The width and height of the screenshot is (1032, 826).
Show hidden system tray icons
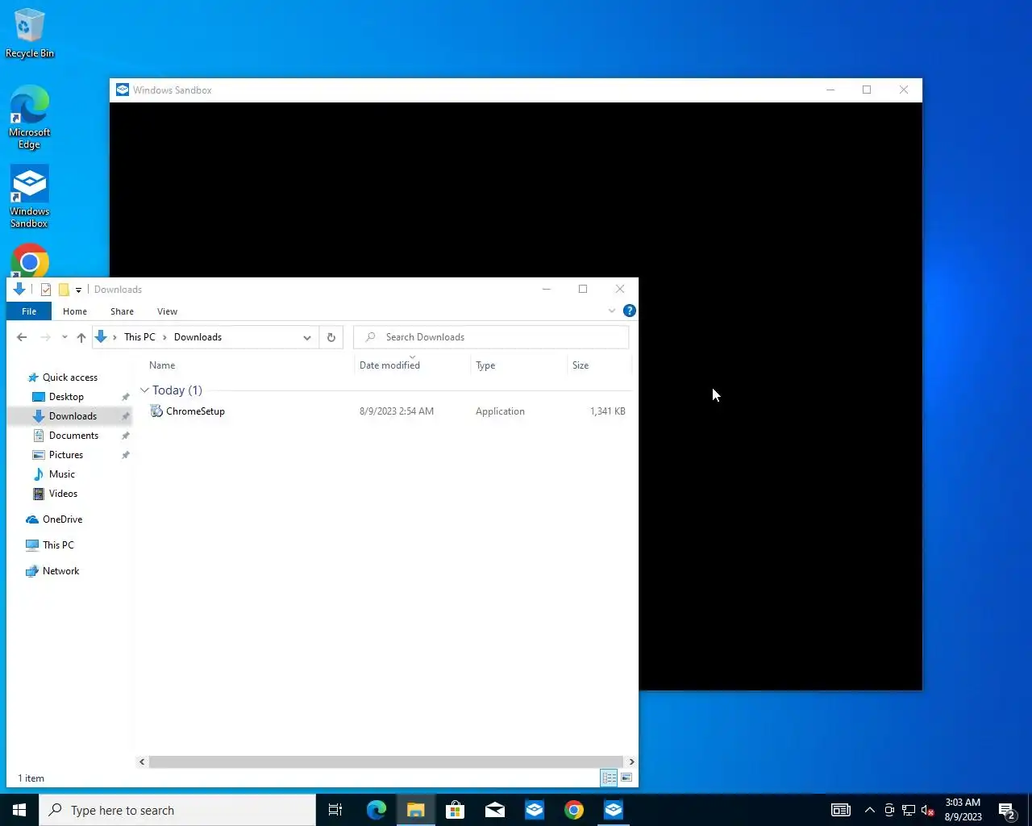point(870,810)
